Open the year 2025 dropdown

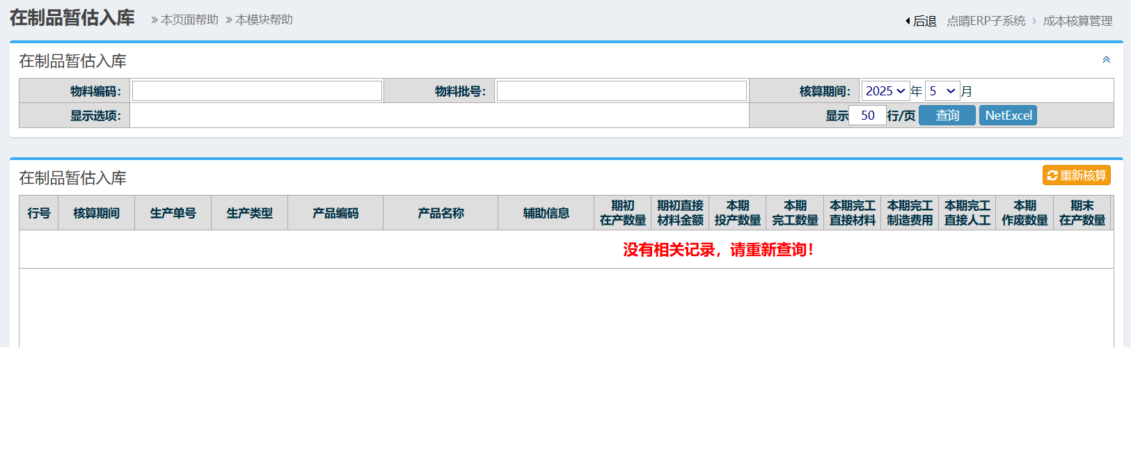pos(885,91)
